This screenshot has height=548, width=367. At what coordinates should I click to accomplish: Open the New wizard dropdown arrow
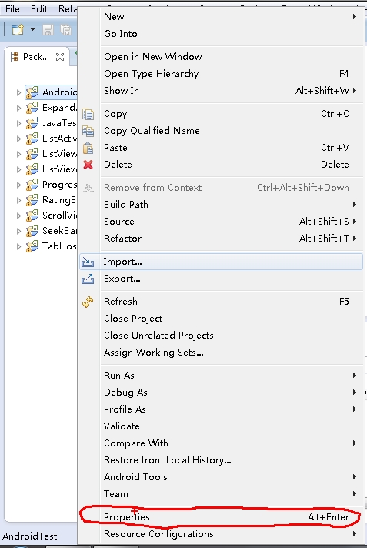32,29
